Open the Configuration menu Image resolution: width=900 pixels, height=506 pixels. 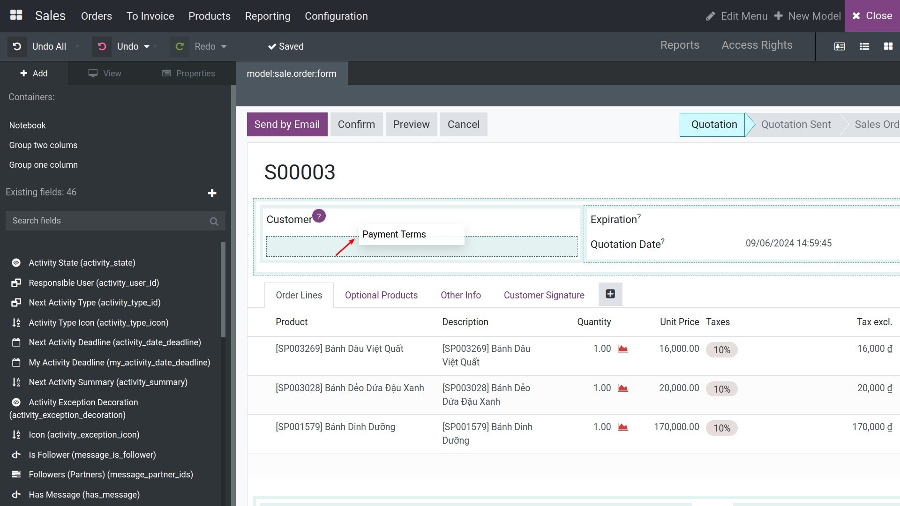[x=336, y=16]
